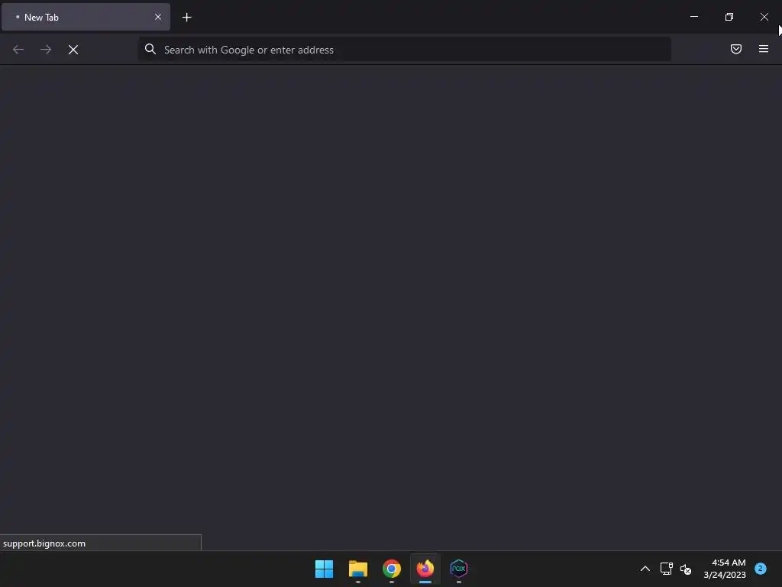The image size is (782, 587).
Task: Open the clock showing 4:54 AM
Action: click(725, 569)
